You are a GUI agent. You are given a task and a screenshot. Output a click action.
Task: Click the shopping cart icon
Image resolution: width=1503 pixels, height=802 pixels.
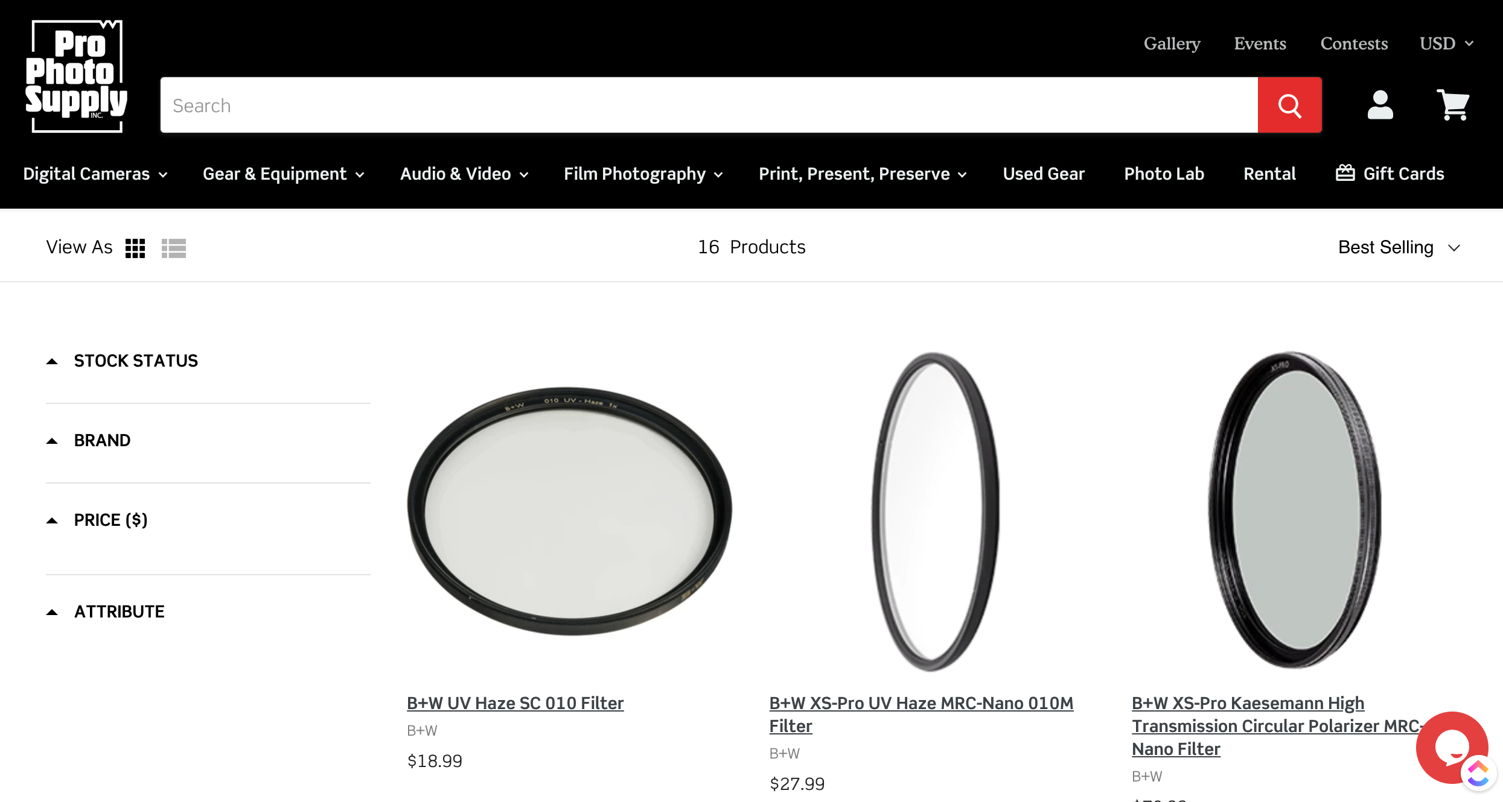pyautogui.click(x=1452, y=106)
